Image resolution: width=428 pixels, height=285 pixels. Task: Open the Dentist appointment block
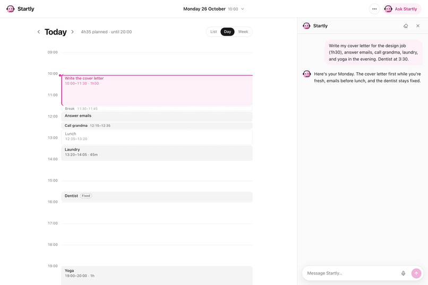(x=157, y=197)
